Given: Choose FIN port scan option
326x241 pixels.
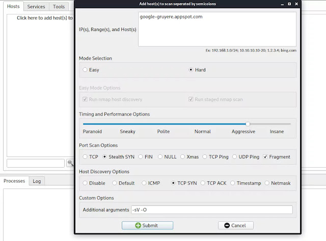Looking at the screenshot, I should coord(141,156).
